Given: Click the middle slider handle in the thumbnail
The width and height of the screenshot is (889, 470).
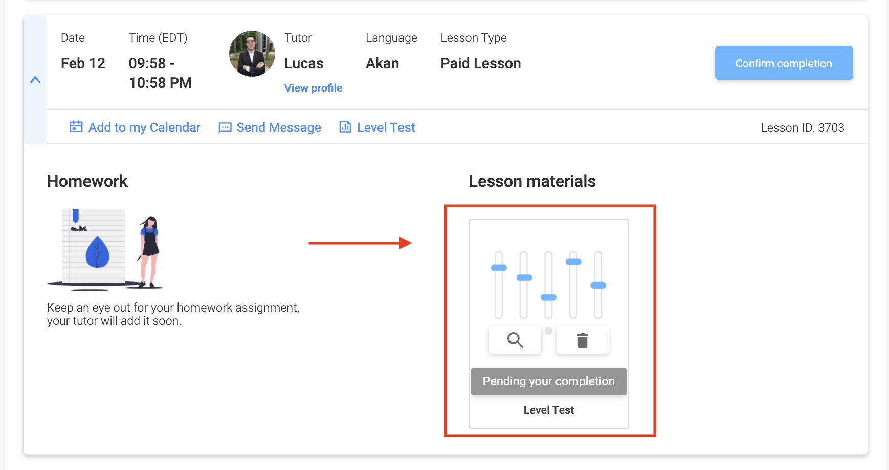Looking at the screenshot, I should click(548, 297).
